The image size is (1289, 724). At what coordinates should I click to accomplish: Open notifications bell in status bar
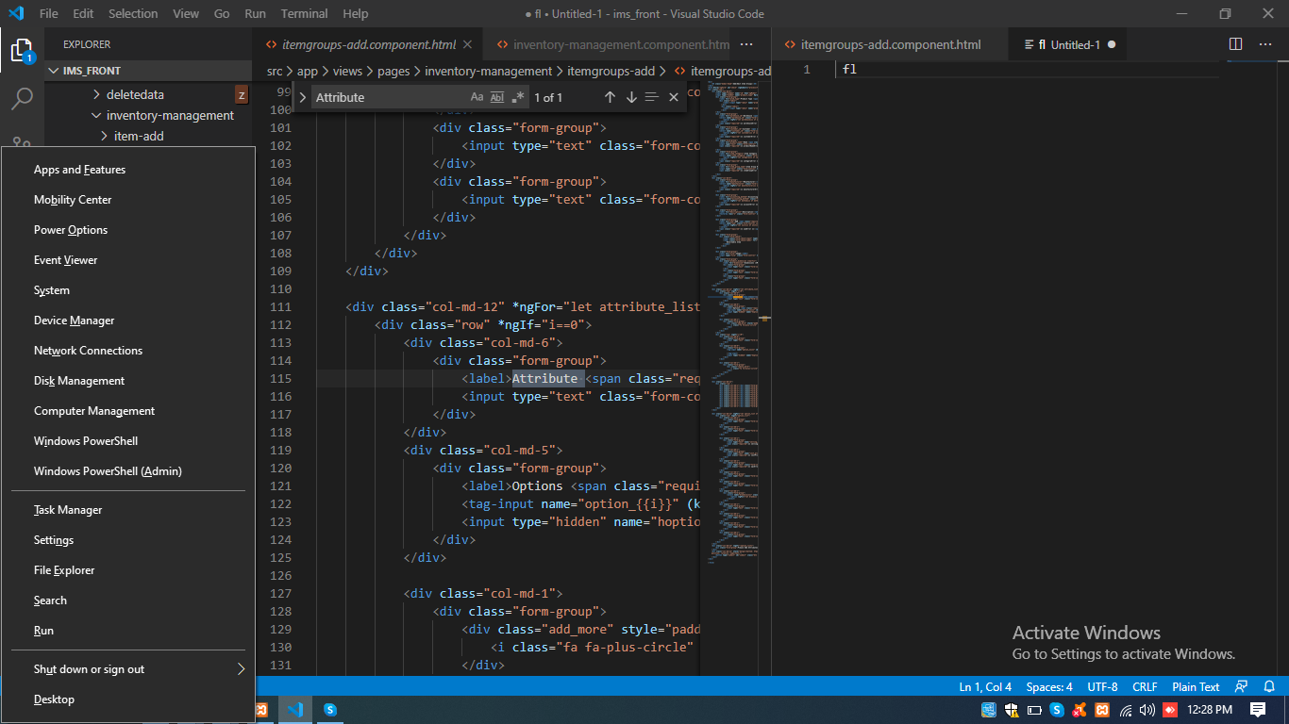[x=1269, y=686]
